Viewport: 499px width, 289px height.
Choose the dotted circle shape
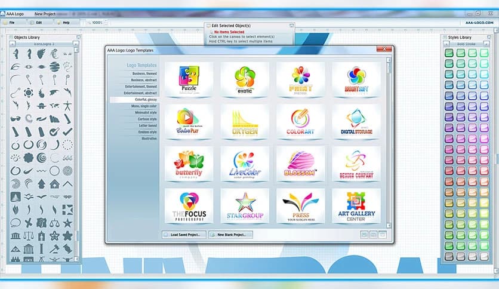point(67,145)
